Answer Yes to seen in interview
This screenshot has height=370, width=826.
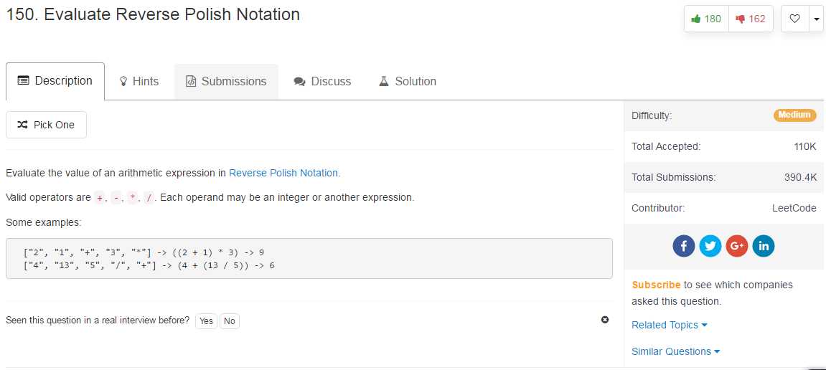tap(206, 321)
